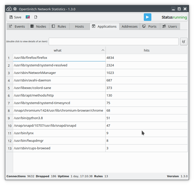The height and width of the screenshot is (185, 194).
Task: Click the Connections 9632 status entry
Action: point(20,176)
